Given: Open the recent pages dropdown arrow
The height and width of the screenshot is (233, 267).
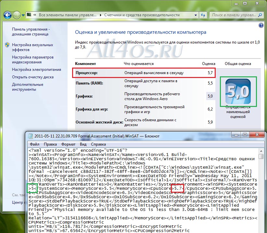Looking at the screenshot, I should (23, 15).
